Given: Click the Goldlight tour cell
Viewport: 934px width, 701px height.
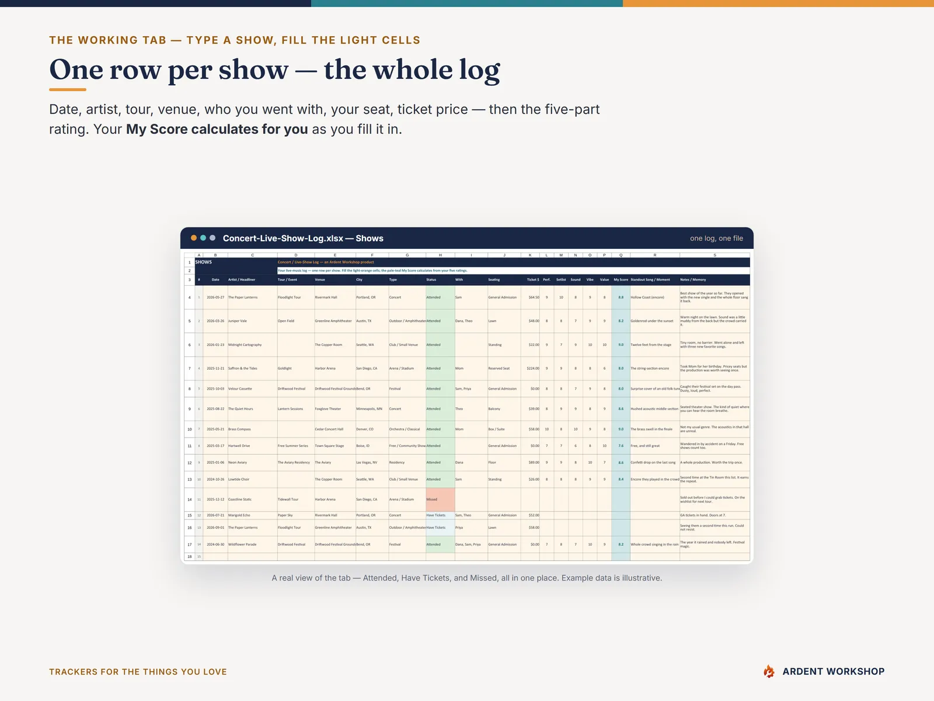Looking at the screenshot, I should click(296, 369).
